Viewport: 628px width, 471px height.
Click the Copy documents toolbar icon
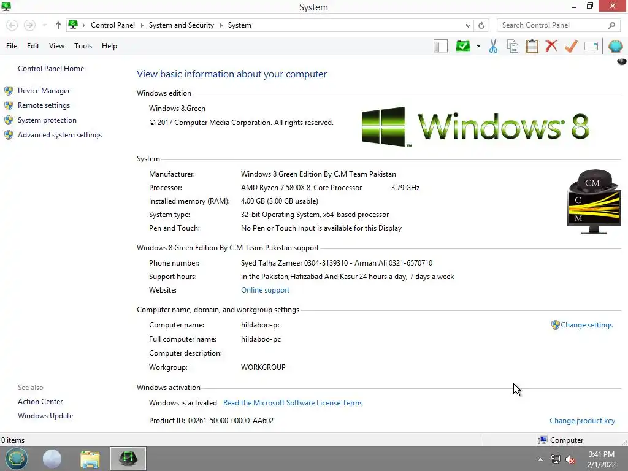coord(513,46)
